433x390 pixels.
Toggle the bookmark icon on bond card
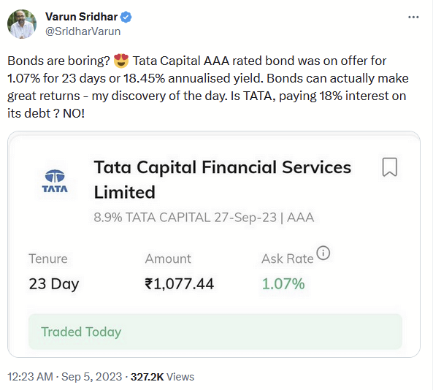click(x=390, y=167)
